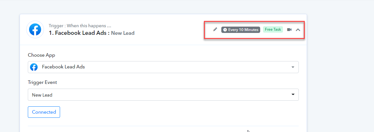This screenshot has width=374, height=132.
Task: Open the Choose App dropdown arrow
Action: click(293, 67)
